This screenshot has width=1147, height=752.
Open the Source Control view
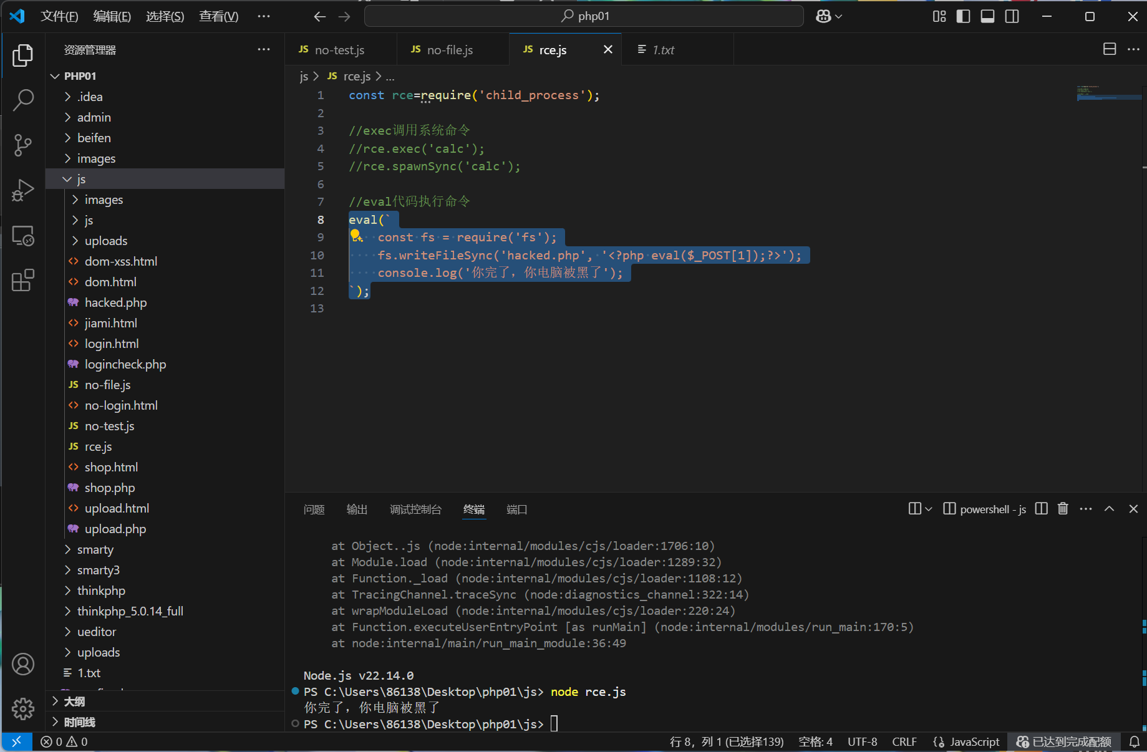23,145
